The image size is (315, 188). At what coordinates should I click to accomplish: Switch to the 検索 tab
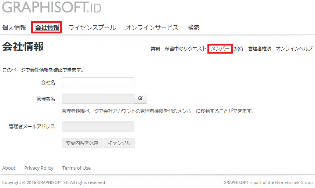[x=193, y=28]
